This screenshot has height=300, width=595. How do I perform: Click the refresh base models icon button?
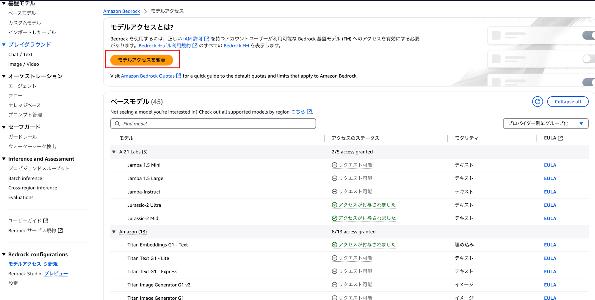tap(537, 102)
